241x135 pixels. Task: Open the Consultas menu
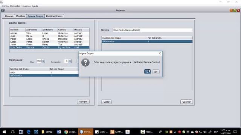pos(15,6)
